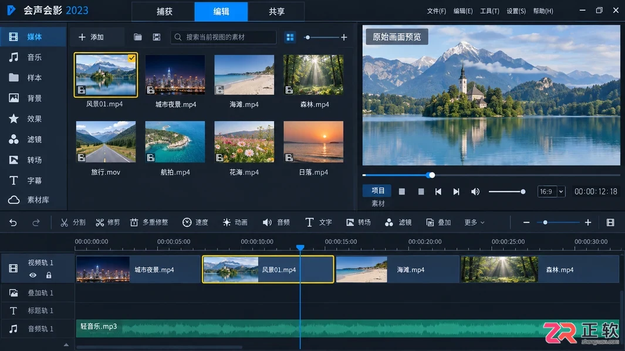Select the 海滩.mp4 library thumbnail
The height and width of the screenshot is (351, 625).
[244, 75]
